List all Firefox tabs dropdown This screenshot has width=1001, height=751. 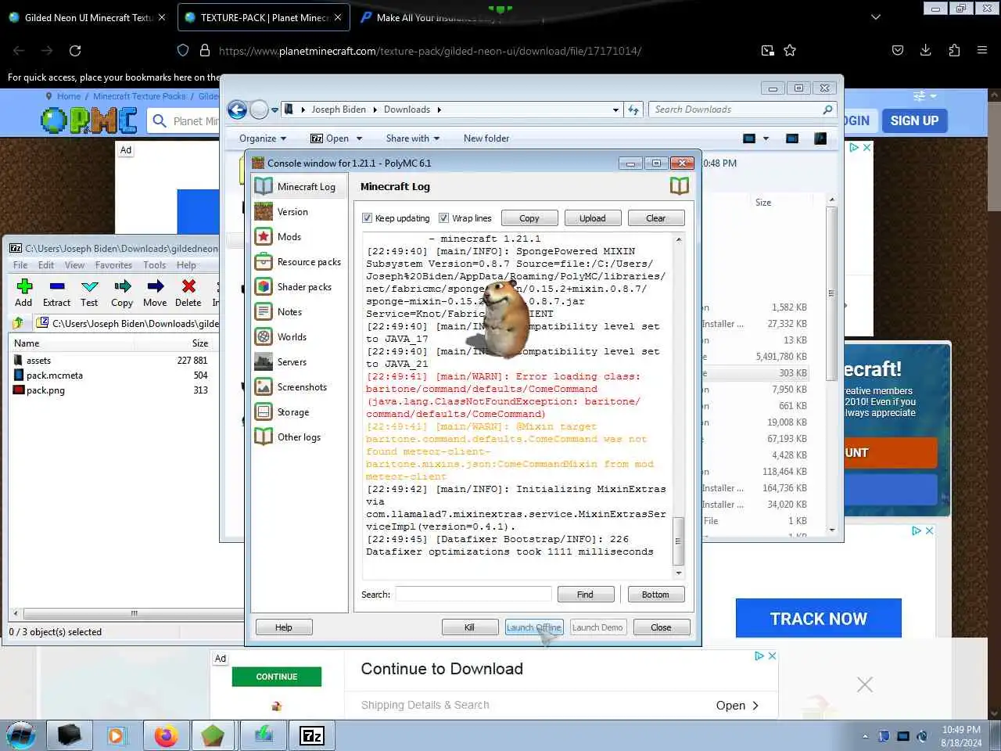(x=876, y=17)
